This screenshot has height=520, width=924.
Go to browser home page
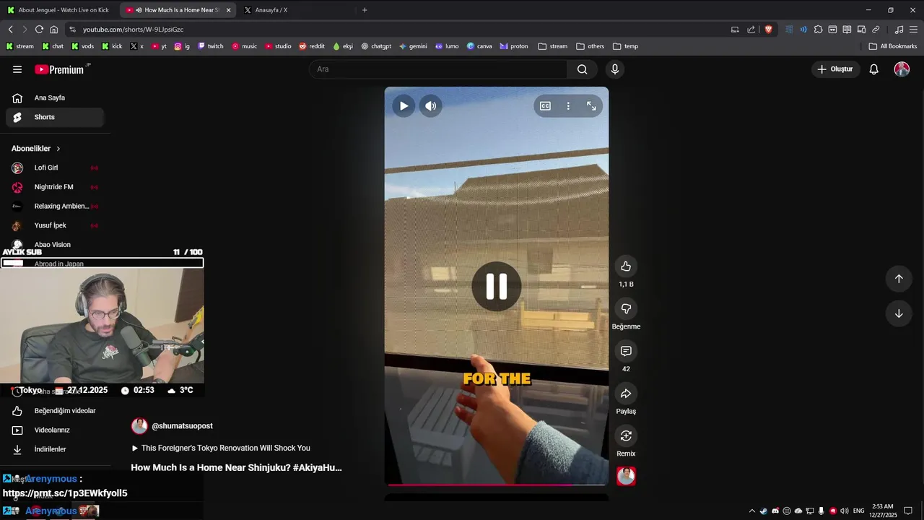pos(53,30)
